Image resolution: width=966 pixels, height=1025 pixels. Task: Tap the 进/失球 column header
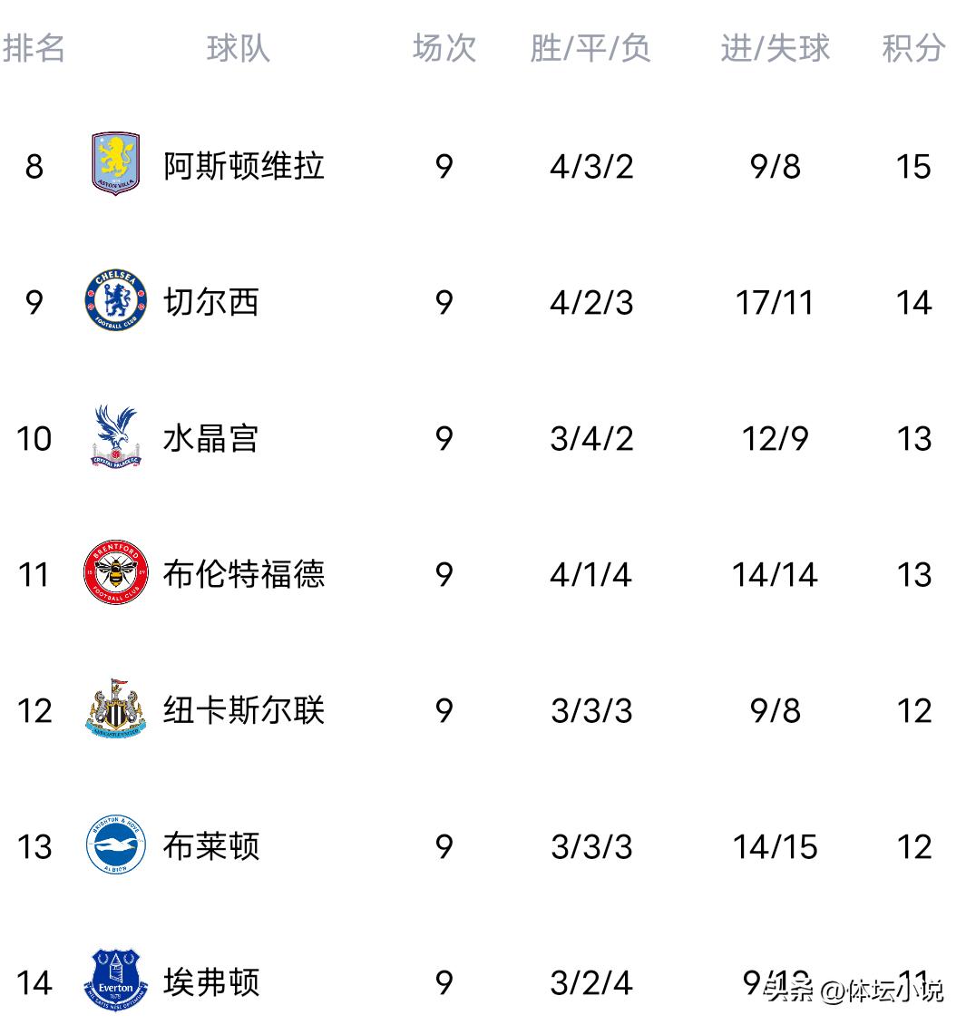tap(775, 48)
